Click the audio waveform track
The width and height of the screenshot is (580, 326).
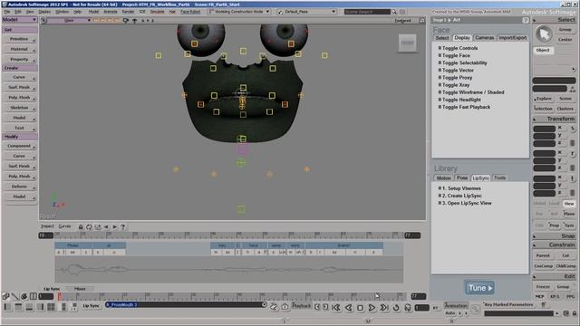(229, 270)
